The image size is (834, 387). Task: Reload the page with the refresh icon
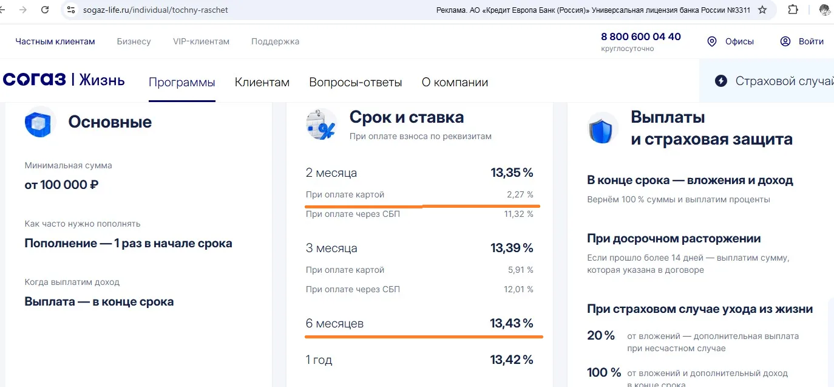click(44, 10)
